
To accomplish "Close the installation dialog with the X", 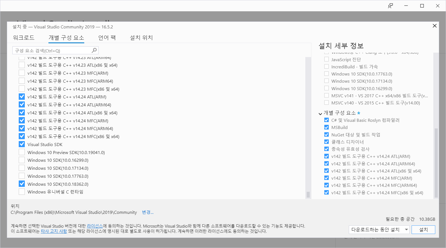I will point(435,26).
